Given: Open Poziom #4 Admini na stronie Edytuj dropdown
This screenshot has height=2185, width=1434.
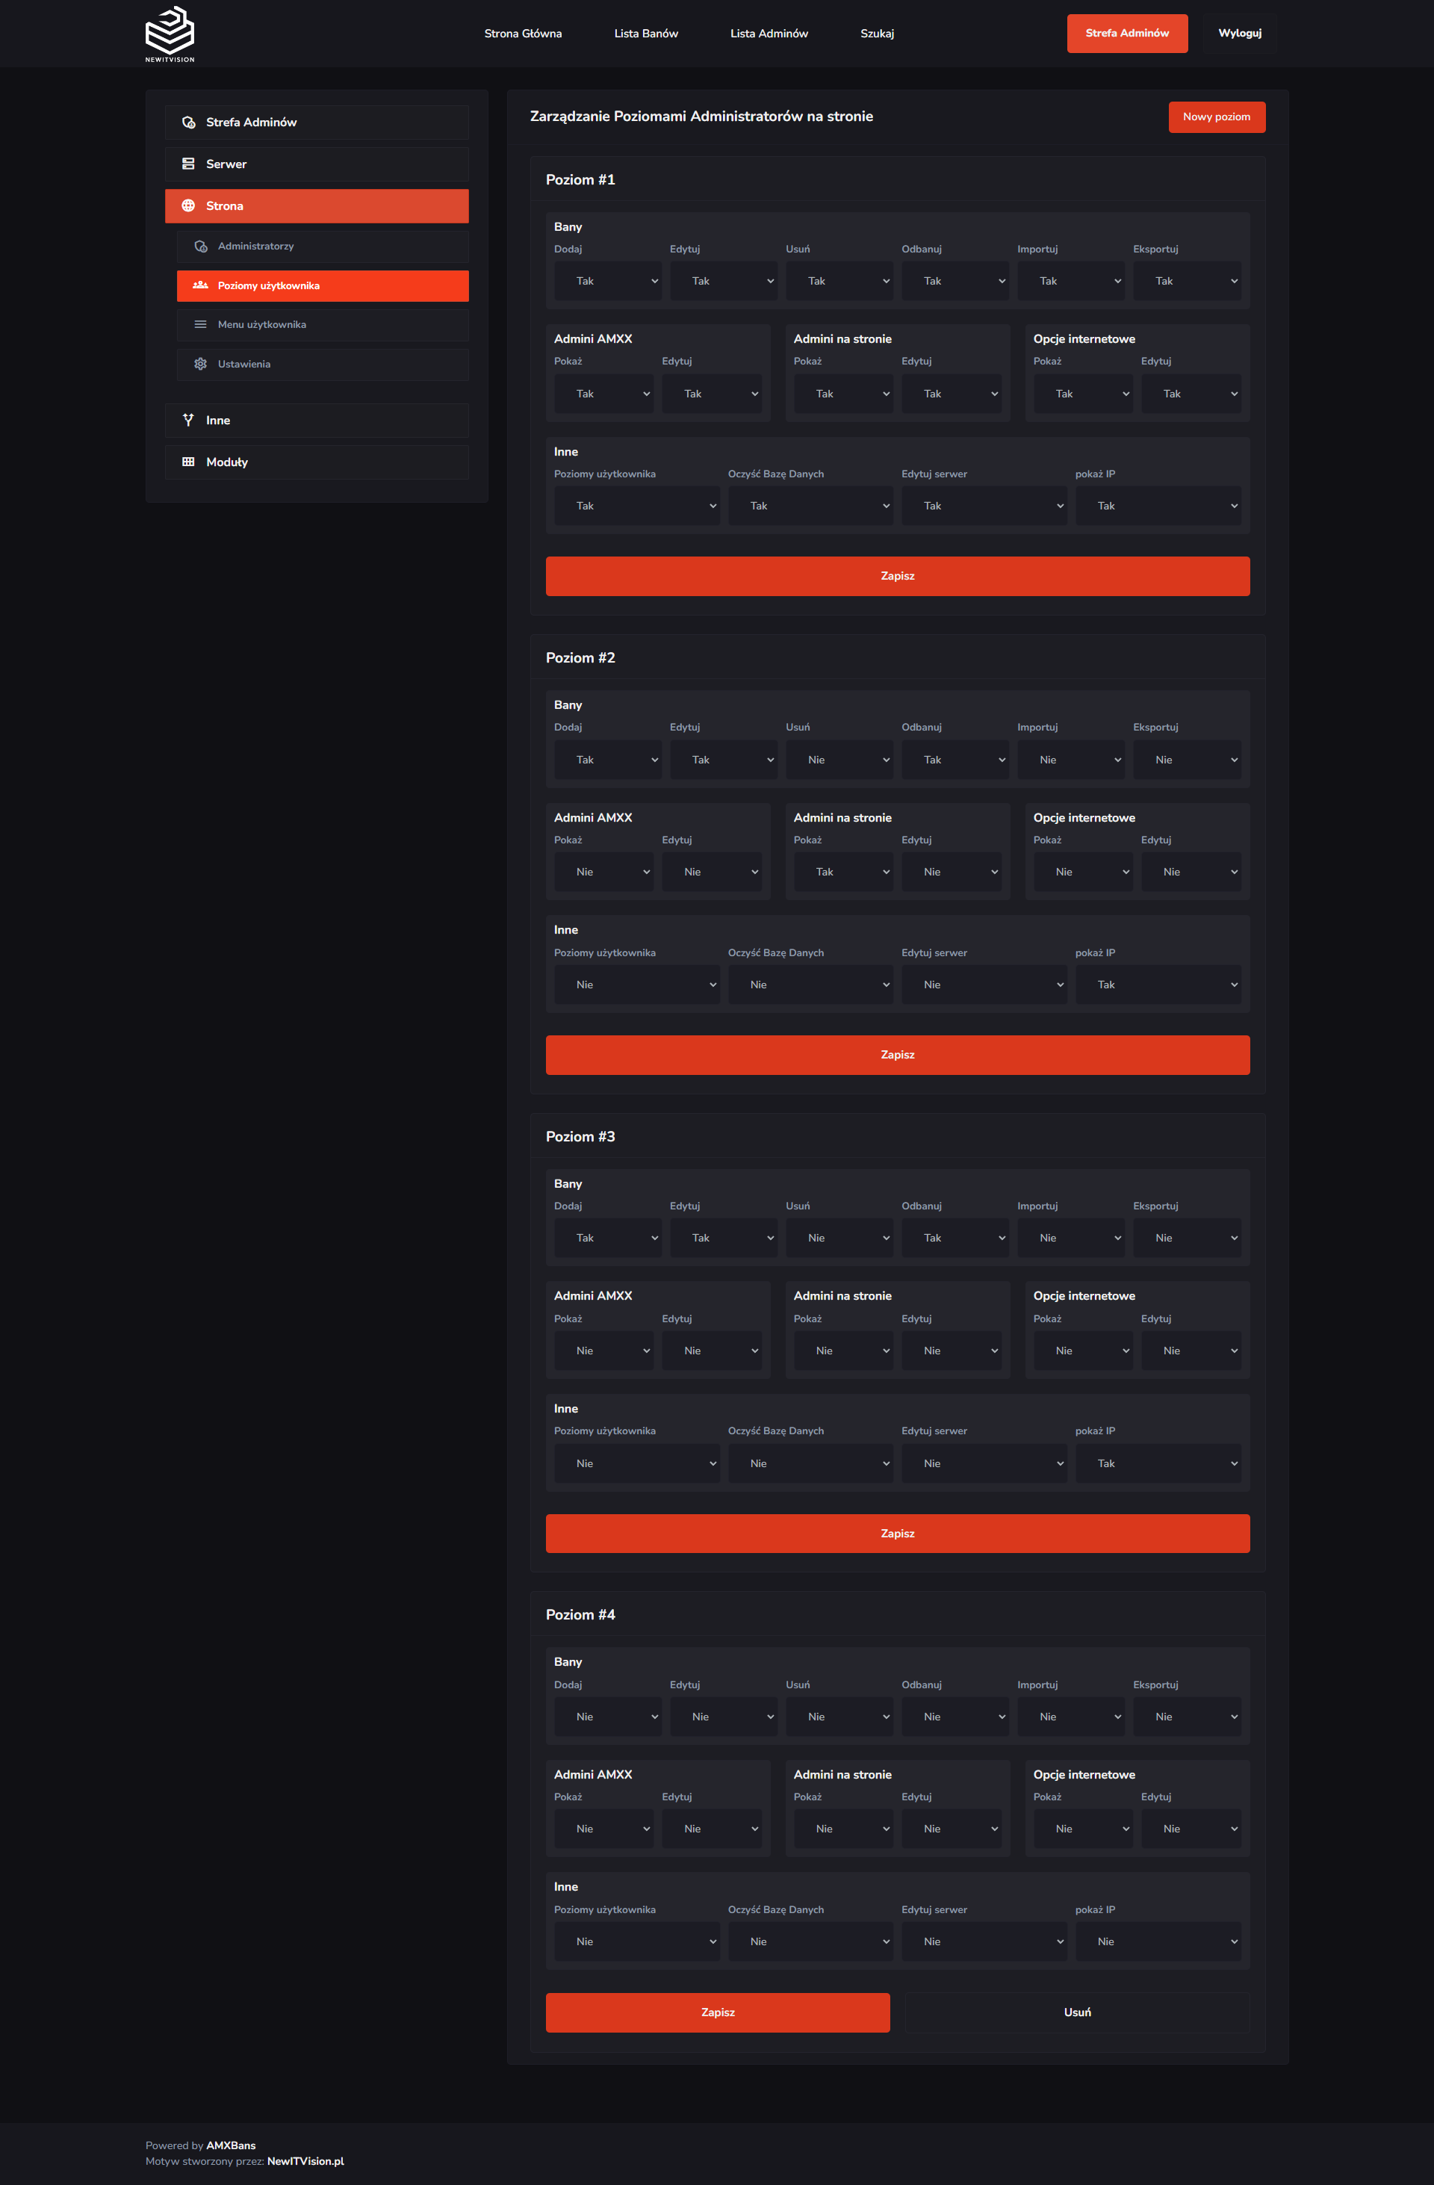Looking at the screenshot, I should (951, 1829).
